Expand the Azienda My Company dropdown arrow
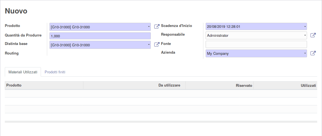This screenshot has height=136, width=322. 305,53
